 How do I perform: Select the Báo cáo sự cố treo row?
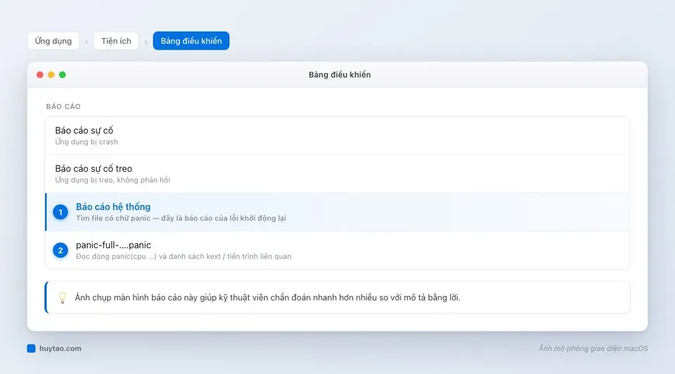point(337,174)
